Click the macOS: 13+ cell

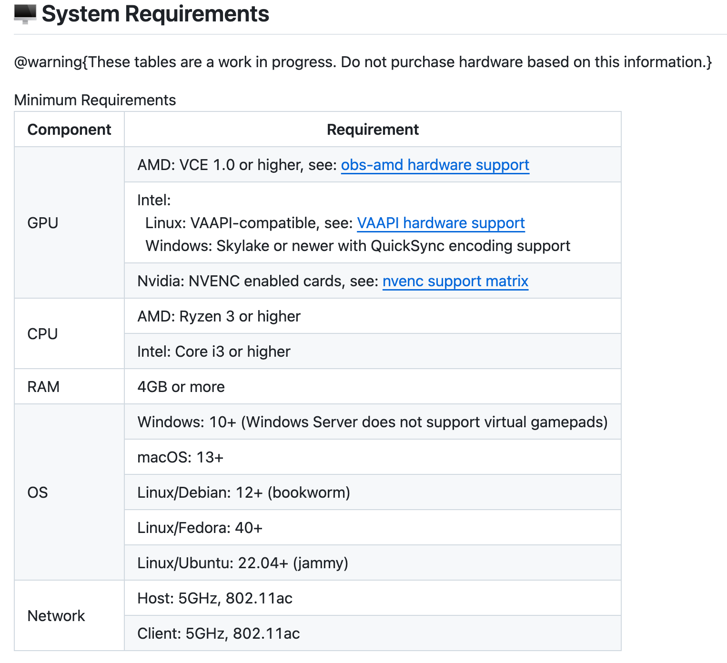coord(373,457)
